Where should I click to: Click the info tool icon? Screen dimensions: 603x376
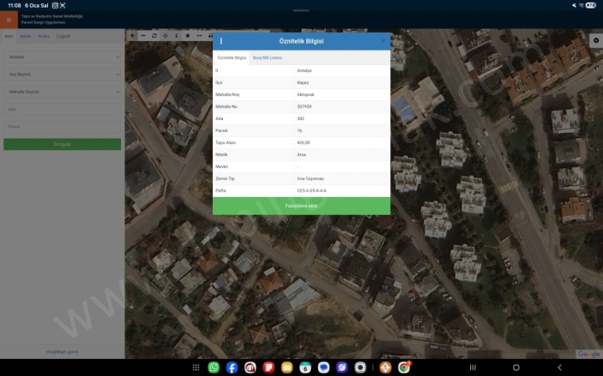point(177,36)
